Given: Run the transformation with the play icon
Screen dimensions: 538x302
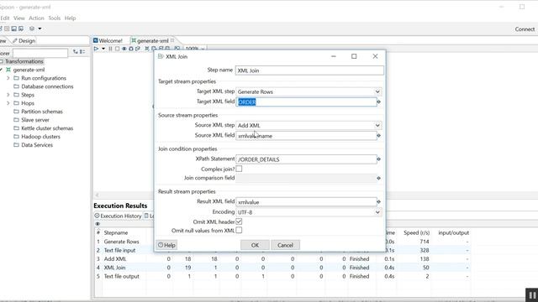Looking at the screenshot, I should [96, 49].
